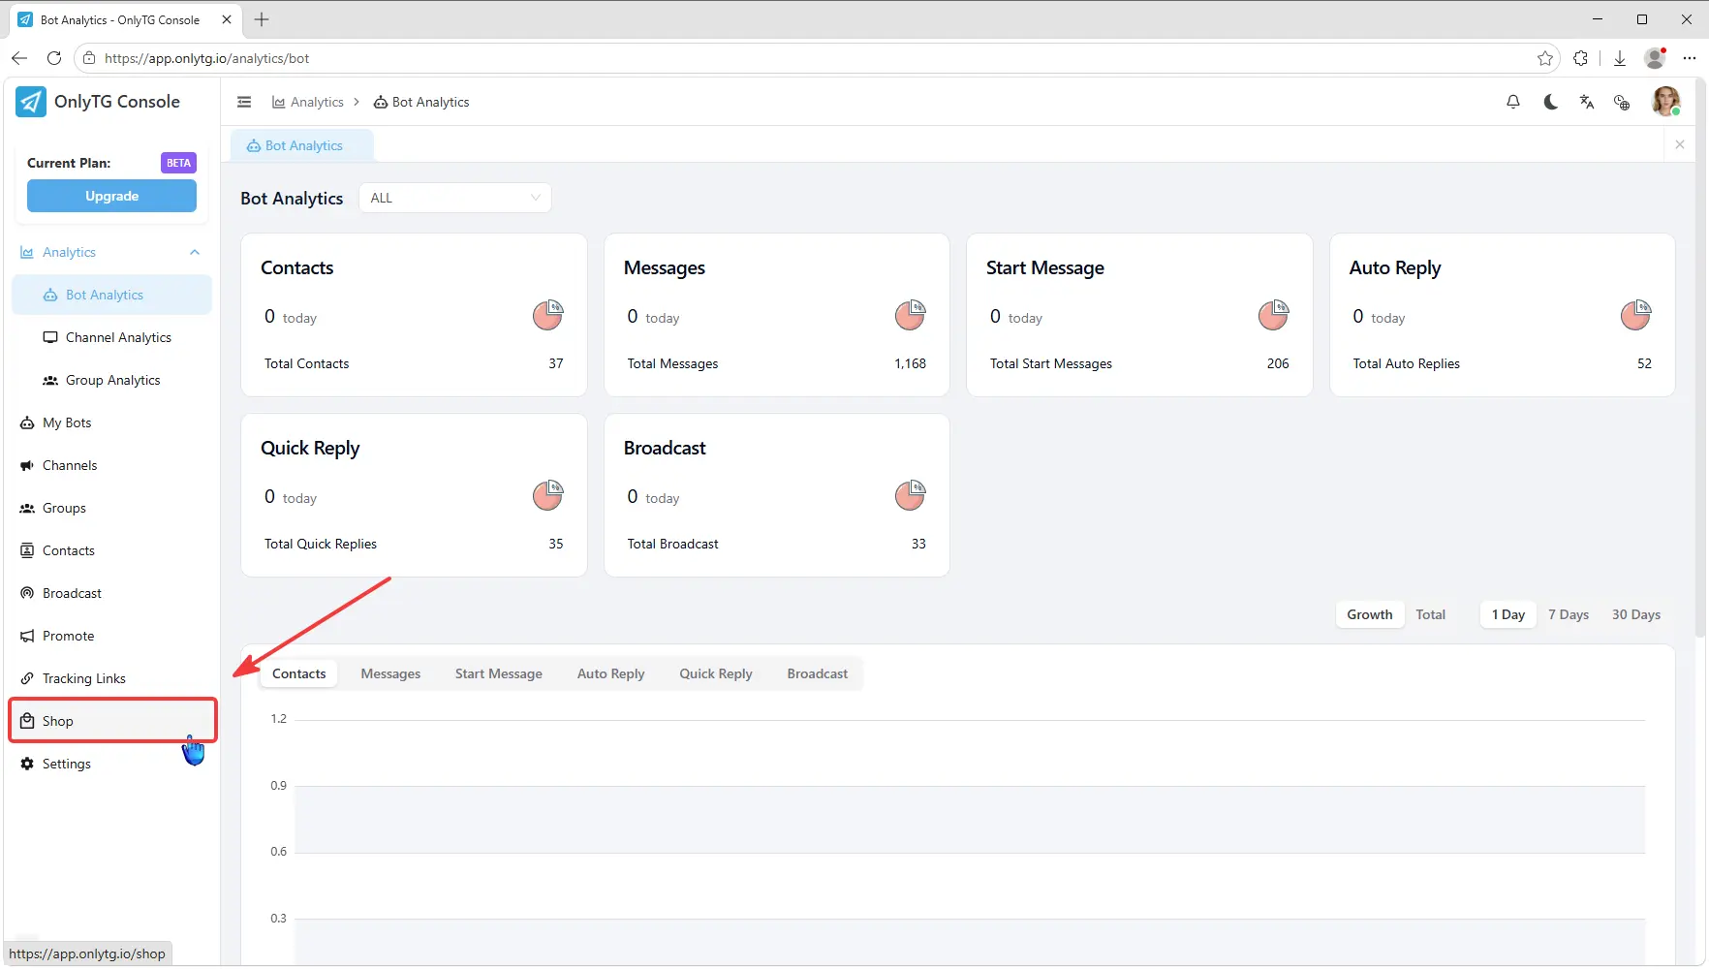Collapse the Analytics sidebar section
Viewport: 1709px width, 969px height.
coord(195,252)
